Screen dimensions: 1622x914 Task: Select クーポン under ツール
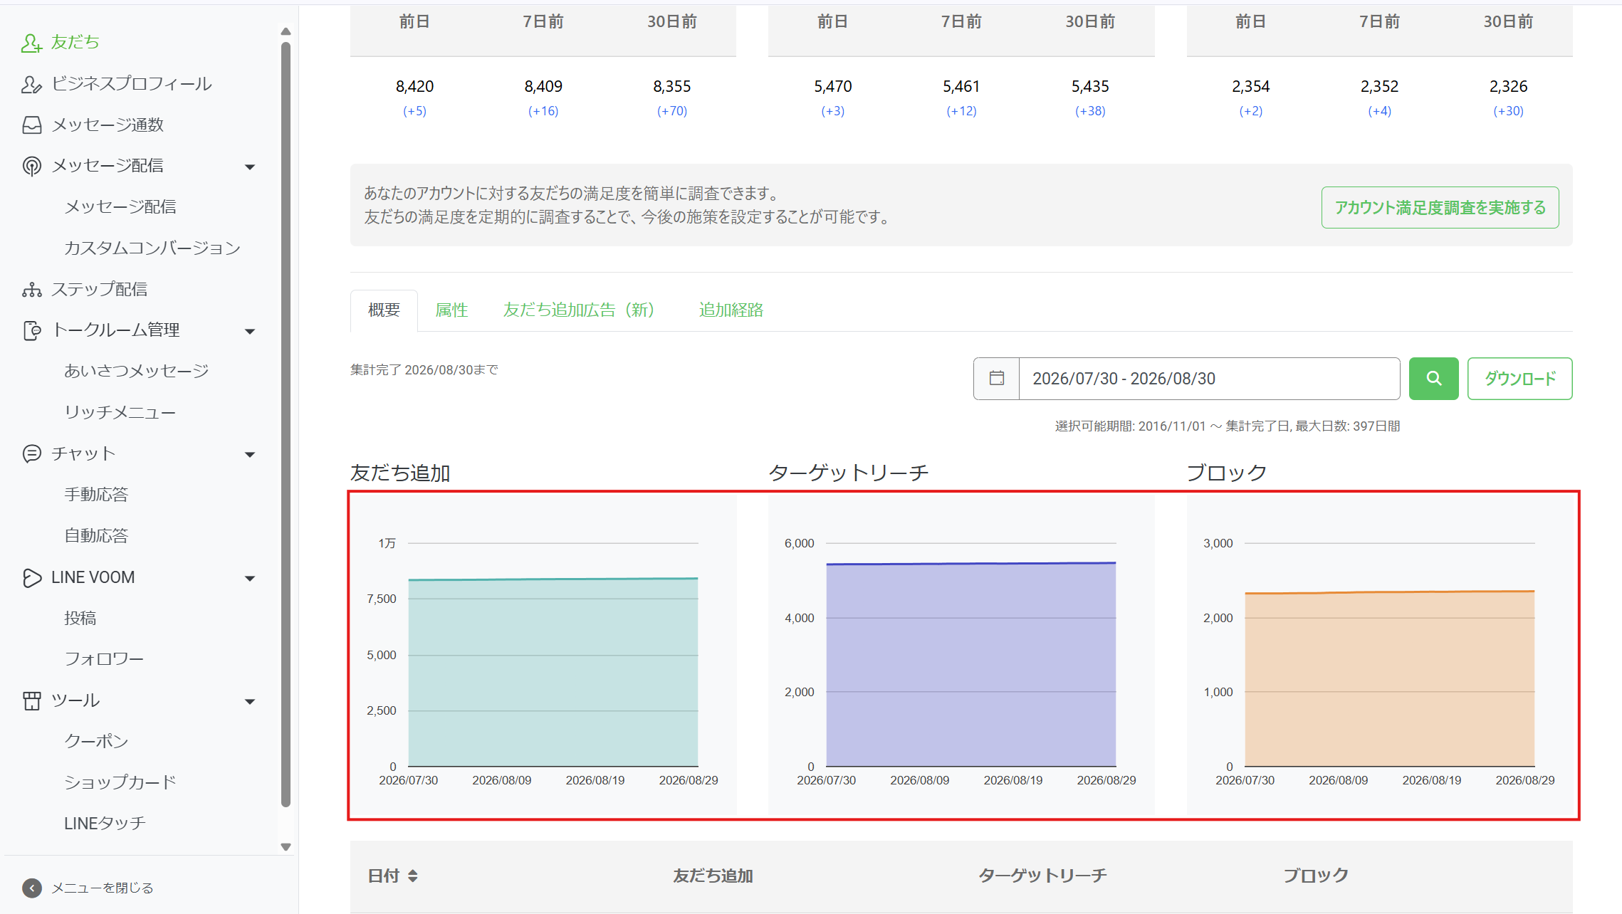tap(96, 742)
